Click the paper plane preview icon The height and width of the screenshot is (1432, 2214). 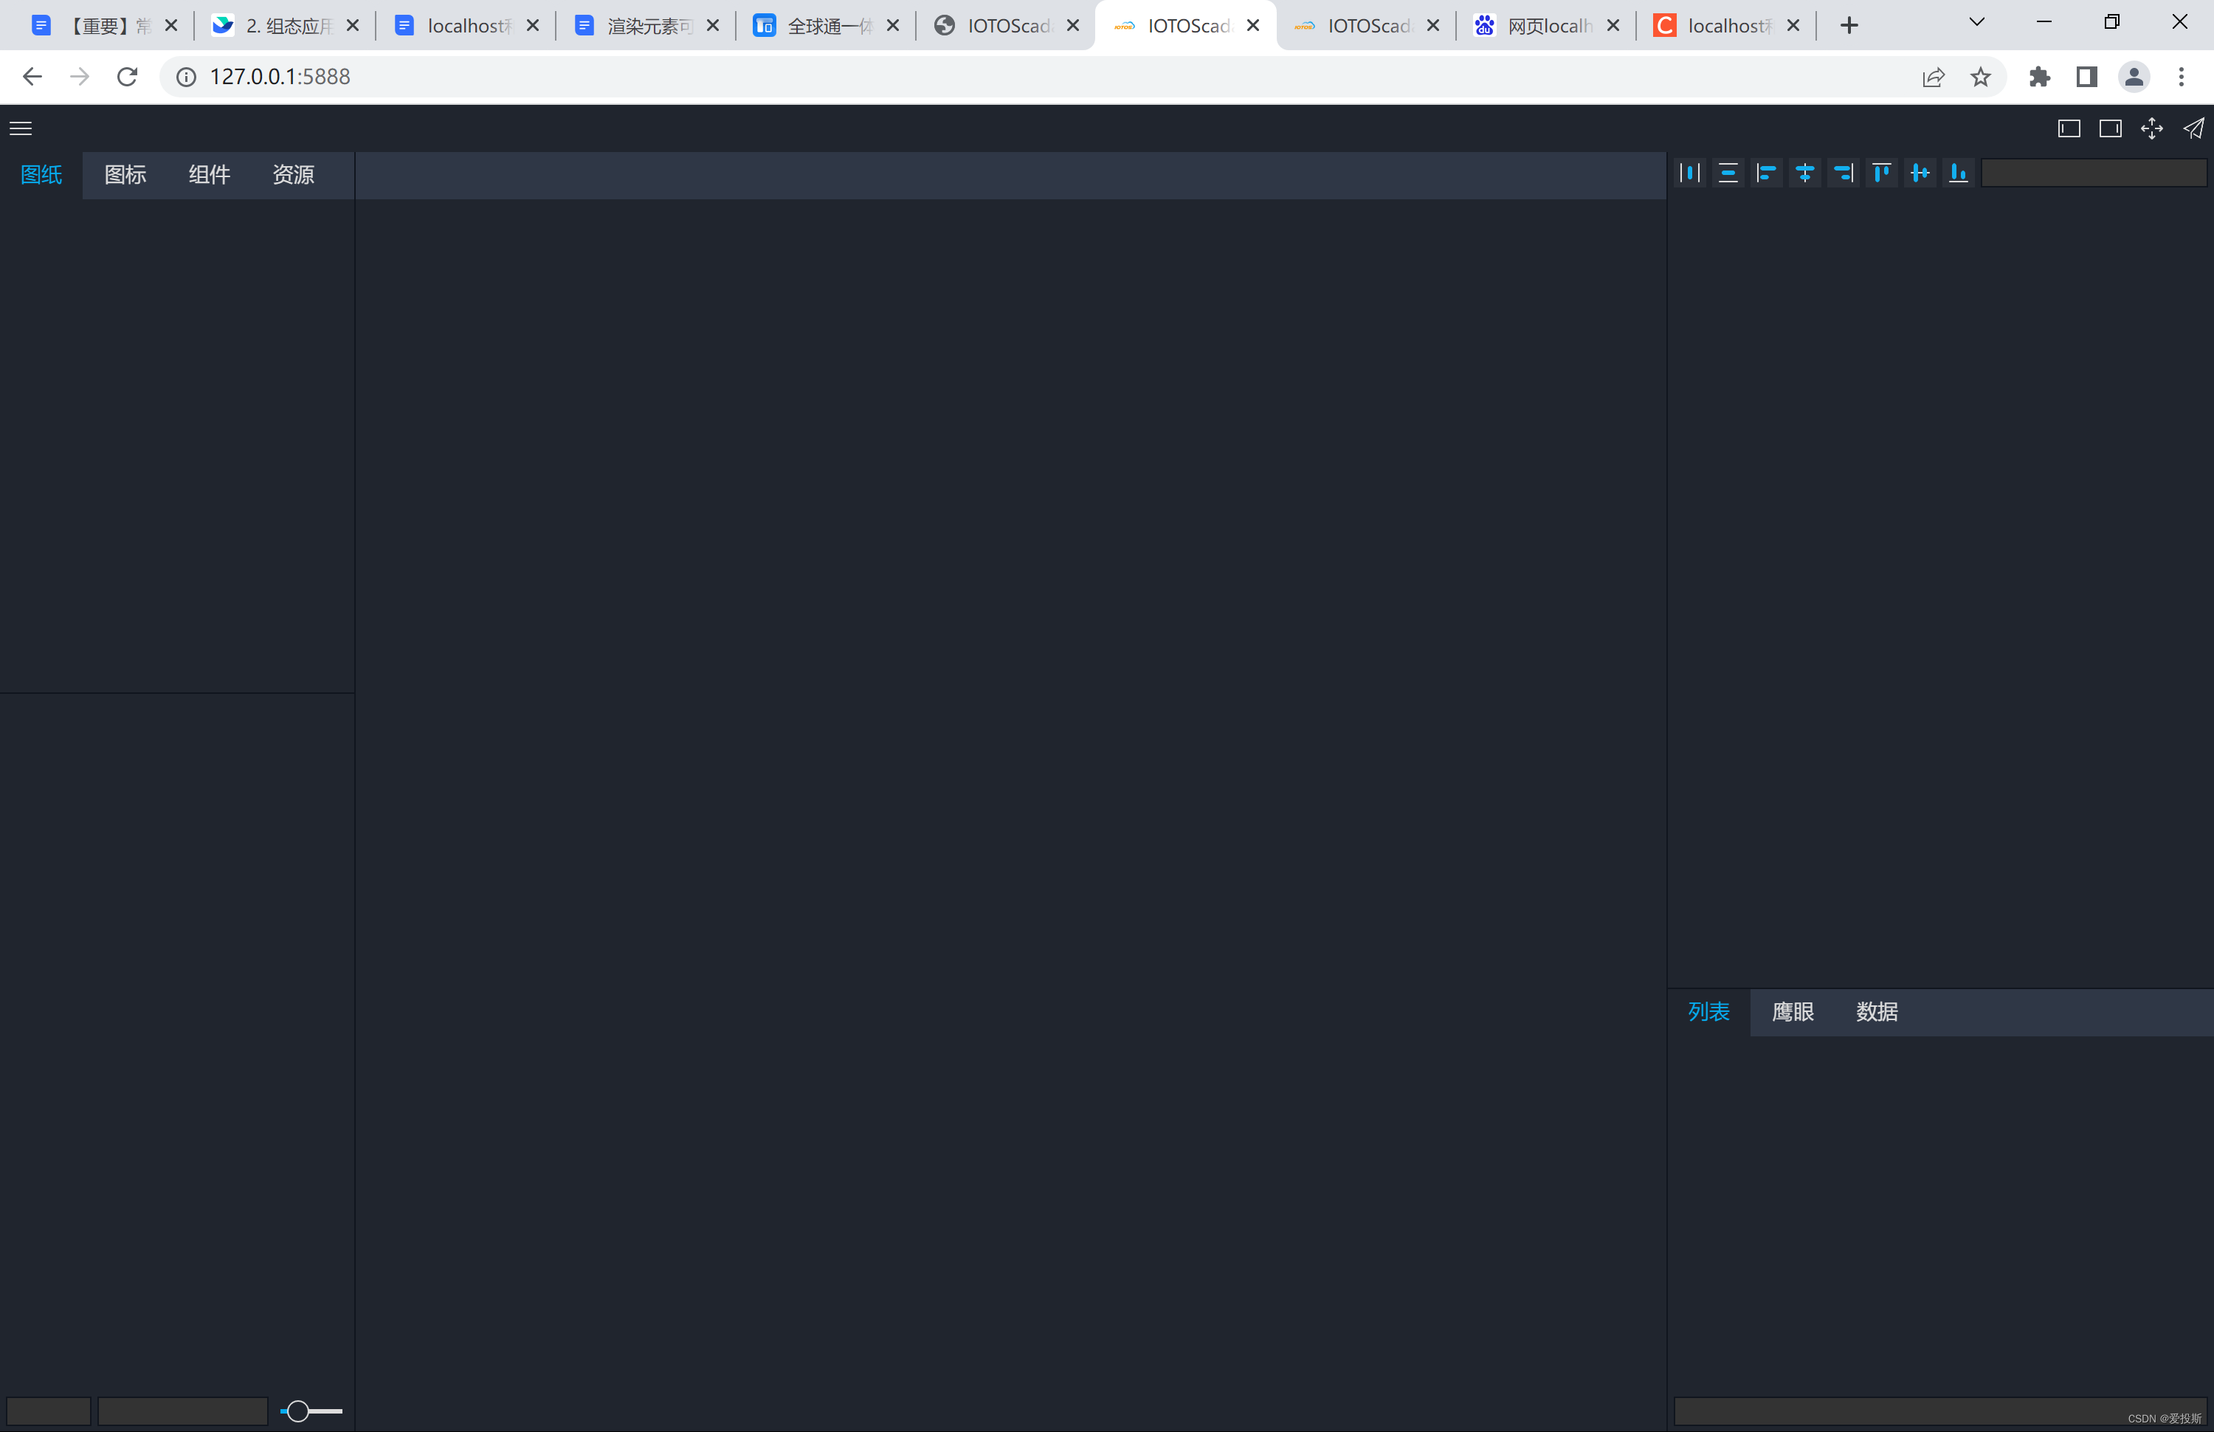click(2193, 128)
